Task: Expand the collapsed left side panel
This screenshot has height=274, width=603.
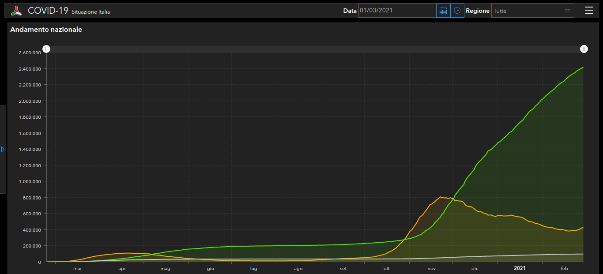Action: click(3, 150)
